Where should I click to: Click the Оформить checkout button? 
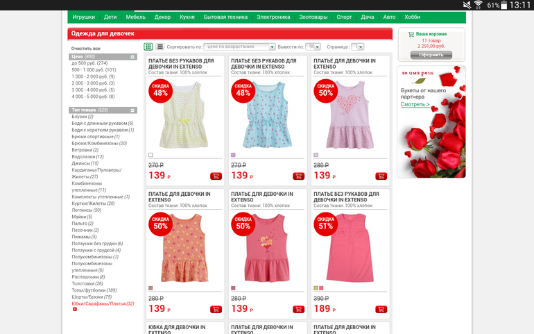[431, 55]
